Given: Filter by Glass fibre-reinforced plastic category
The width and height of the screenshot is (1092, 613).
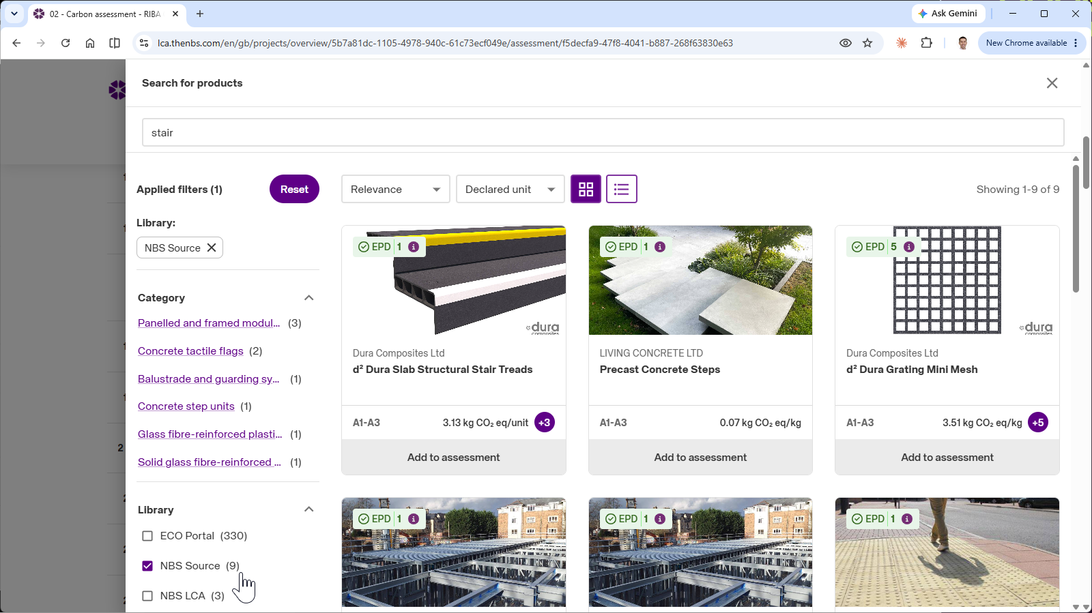Looking at the screenshot, I should [x=210, y=434].
